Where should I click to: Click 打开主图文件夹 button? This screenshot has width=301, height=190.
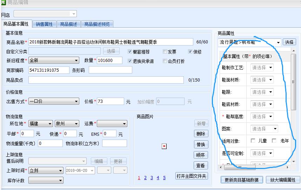click(x=192, y=176)
